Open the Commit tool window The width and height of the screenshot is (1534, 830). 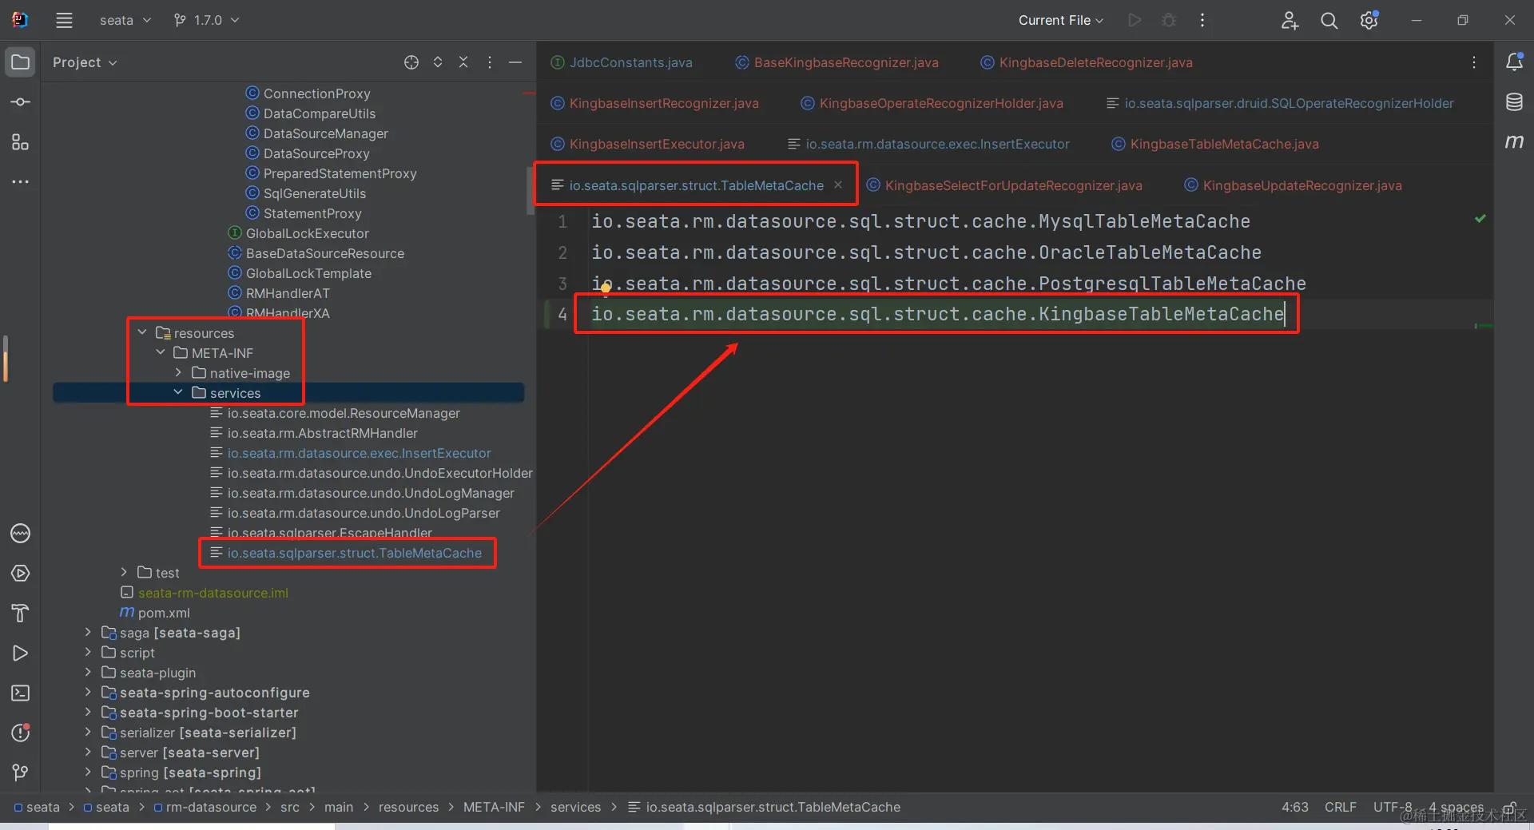(21, 102)
